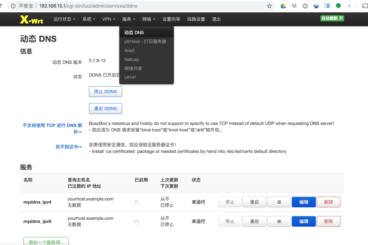Click the log viewer icon for myddns_ipv4
The height and width of the screenshot is (245, 368).
coord(279,202)
